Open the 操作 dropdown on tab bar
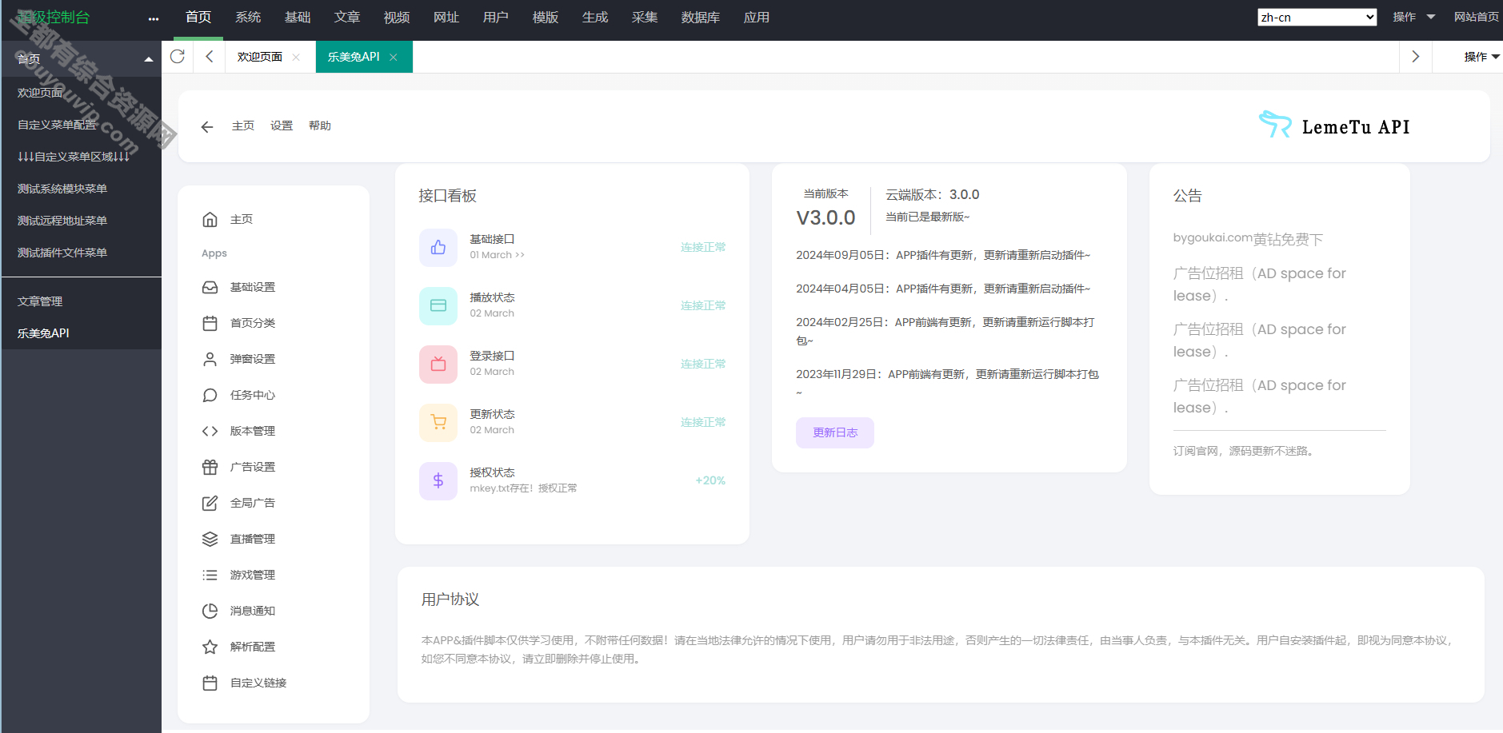 (1481, 57)
